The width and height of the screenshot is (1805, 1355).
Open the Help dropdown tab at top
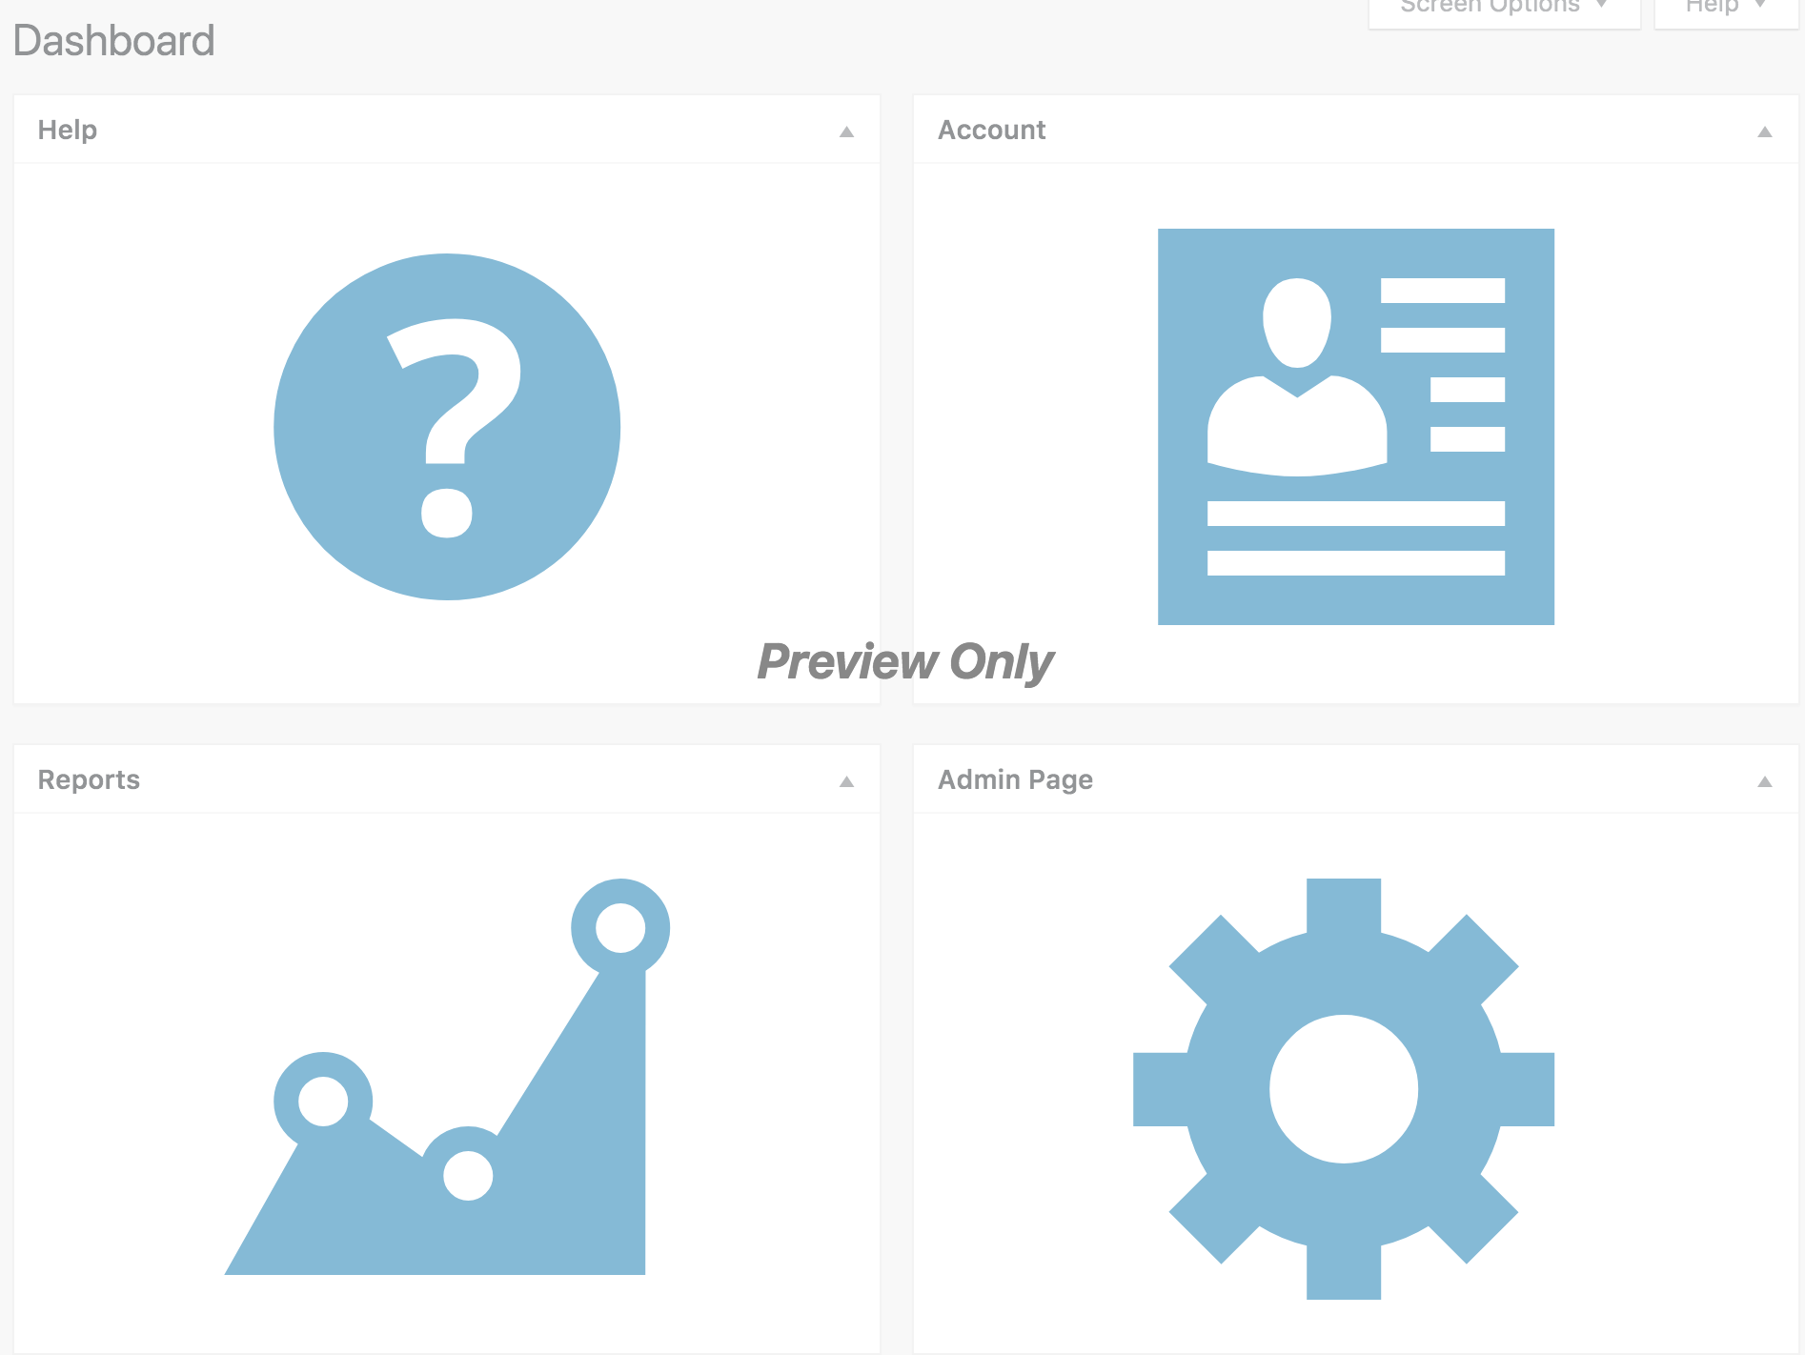coord(1726,10)
